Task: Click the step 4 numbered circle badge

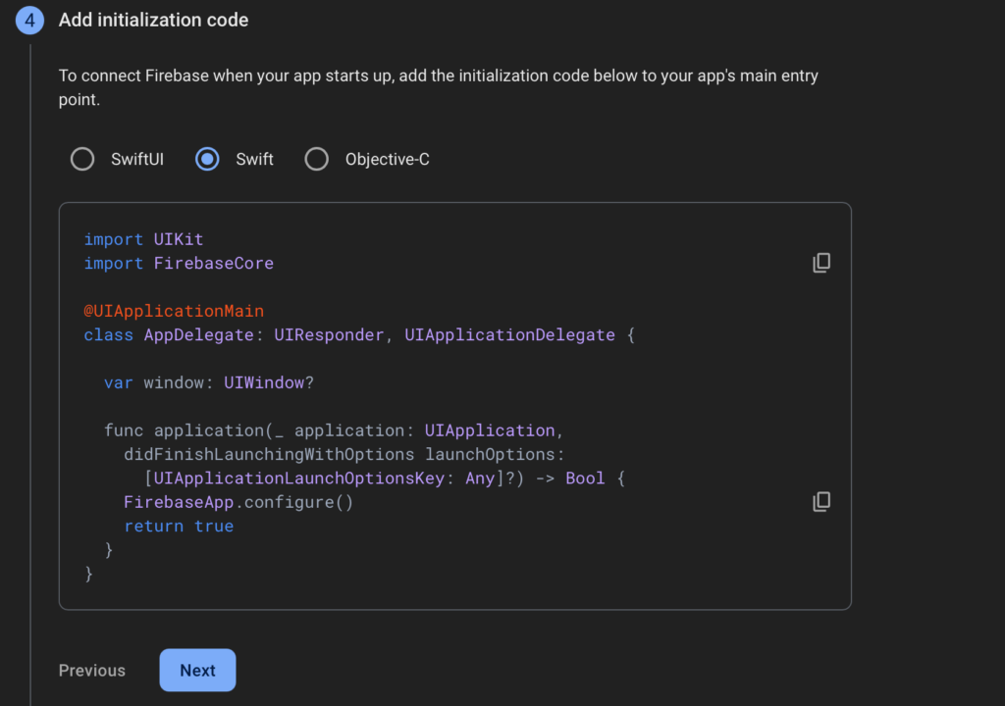Action: pos(30,20)
